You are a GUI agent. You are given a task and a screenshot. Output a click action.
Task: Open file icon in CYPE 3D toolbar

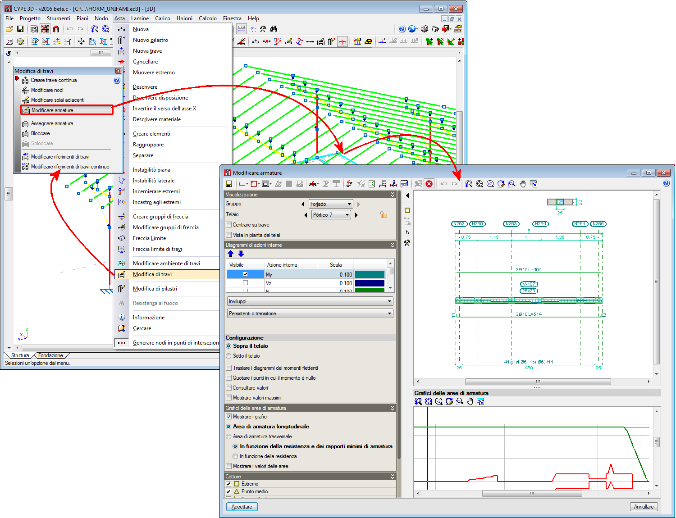click(x=9, y=29)
